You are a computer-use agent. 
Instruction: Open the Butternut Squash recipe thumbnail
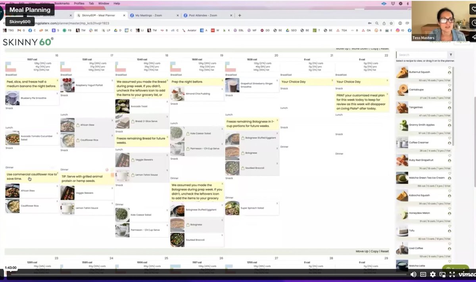[402, 72]
